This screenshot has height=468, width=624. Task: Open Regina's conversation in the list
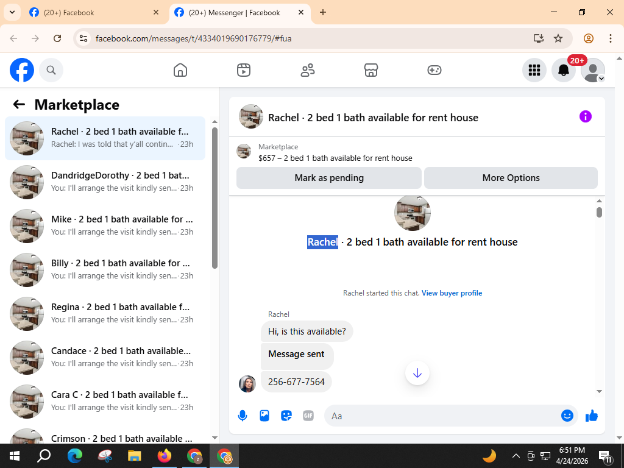coord(105,313)
